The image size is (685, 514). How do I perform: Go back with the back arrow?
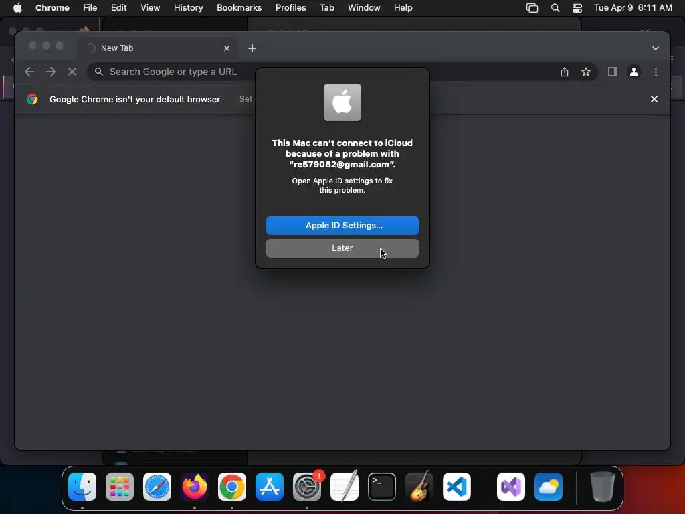pyautogui.click(x=29, y=72)
